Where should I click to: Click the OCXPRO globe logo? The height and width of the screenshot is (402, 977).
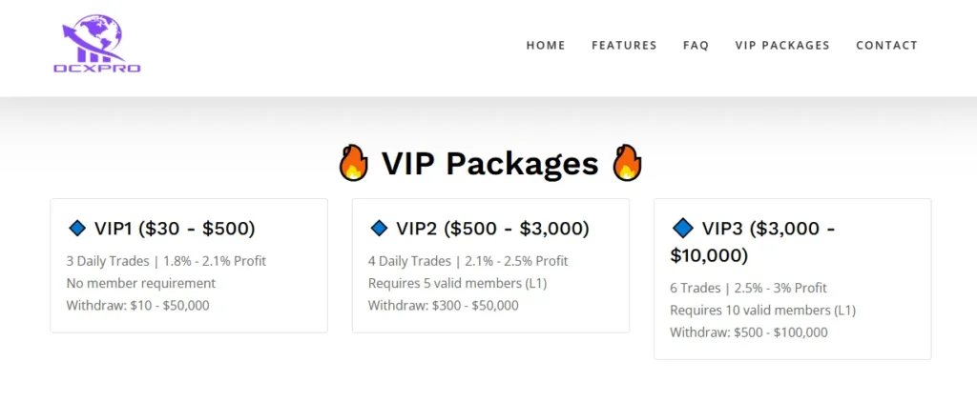point(98,43)
